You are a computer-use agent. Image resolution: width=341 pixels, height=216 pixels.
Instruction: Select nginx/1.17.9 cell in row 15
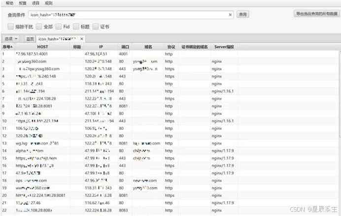coord(223,158)
